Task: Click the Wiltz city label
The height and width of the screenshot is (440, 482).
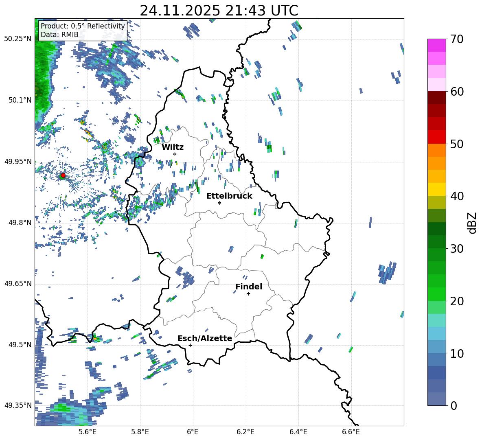Action: (x=173, y=147)
